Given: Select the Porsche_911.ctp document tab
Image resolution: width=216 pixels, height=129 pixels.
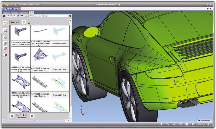Looking at the screenshot, I should (11, 9).
